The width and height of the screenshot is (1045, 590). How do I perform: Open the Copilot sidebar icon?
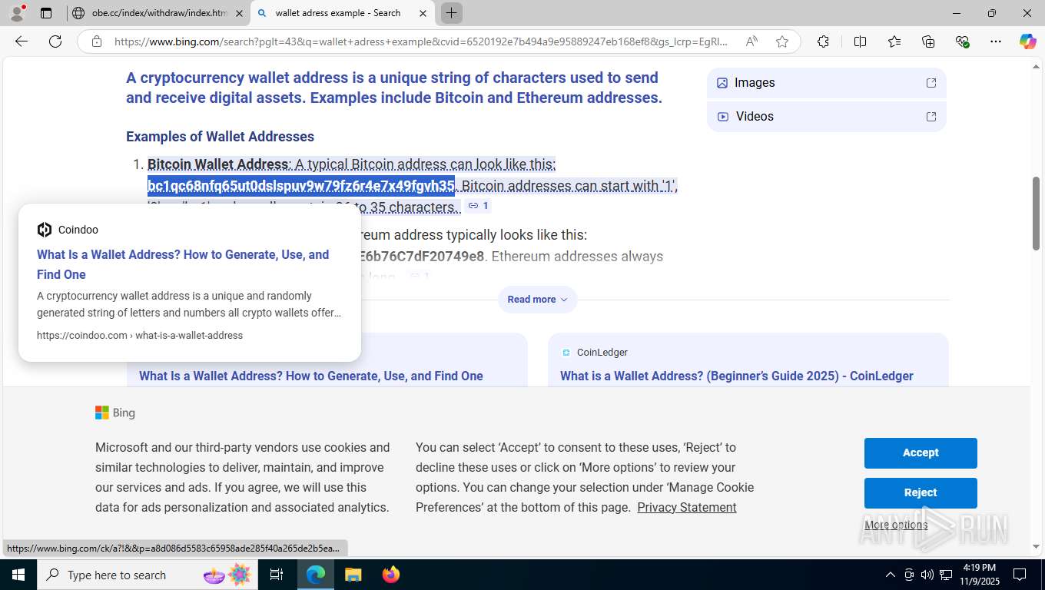[x=1027, y=41]
